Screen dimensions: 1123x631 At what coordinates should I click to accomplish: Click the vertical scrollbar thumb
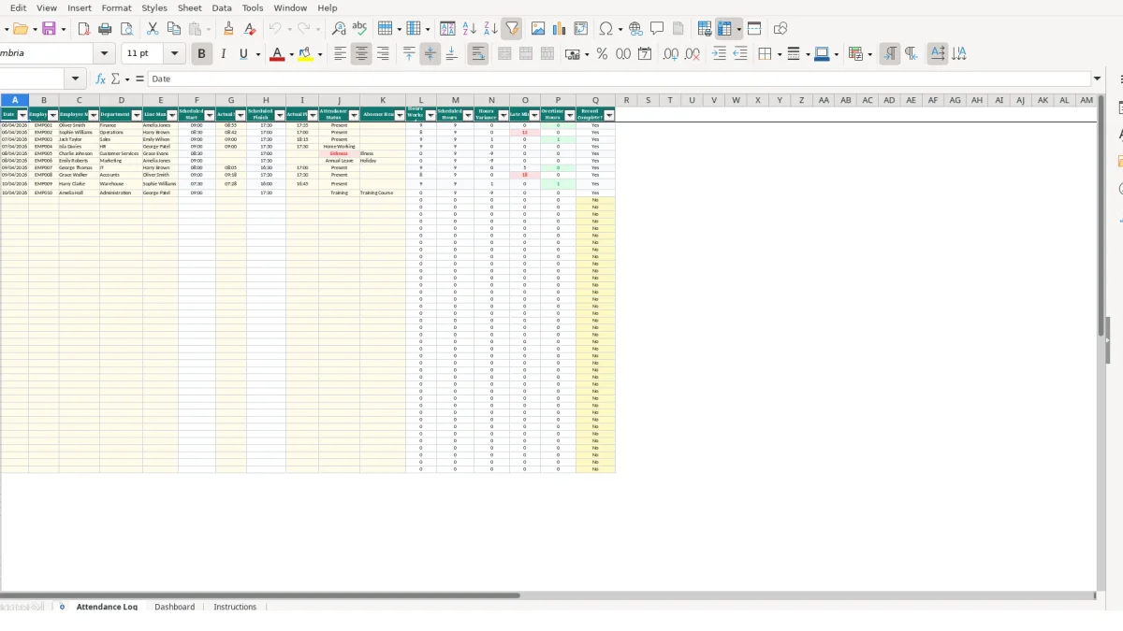tap(1101, 215)
